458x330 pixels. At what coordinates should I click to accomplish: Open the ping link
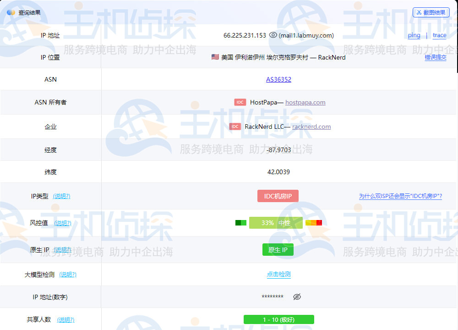[x=414, y=35]
